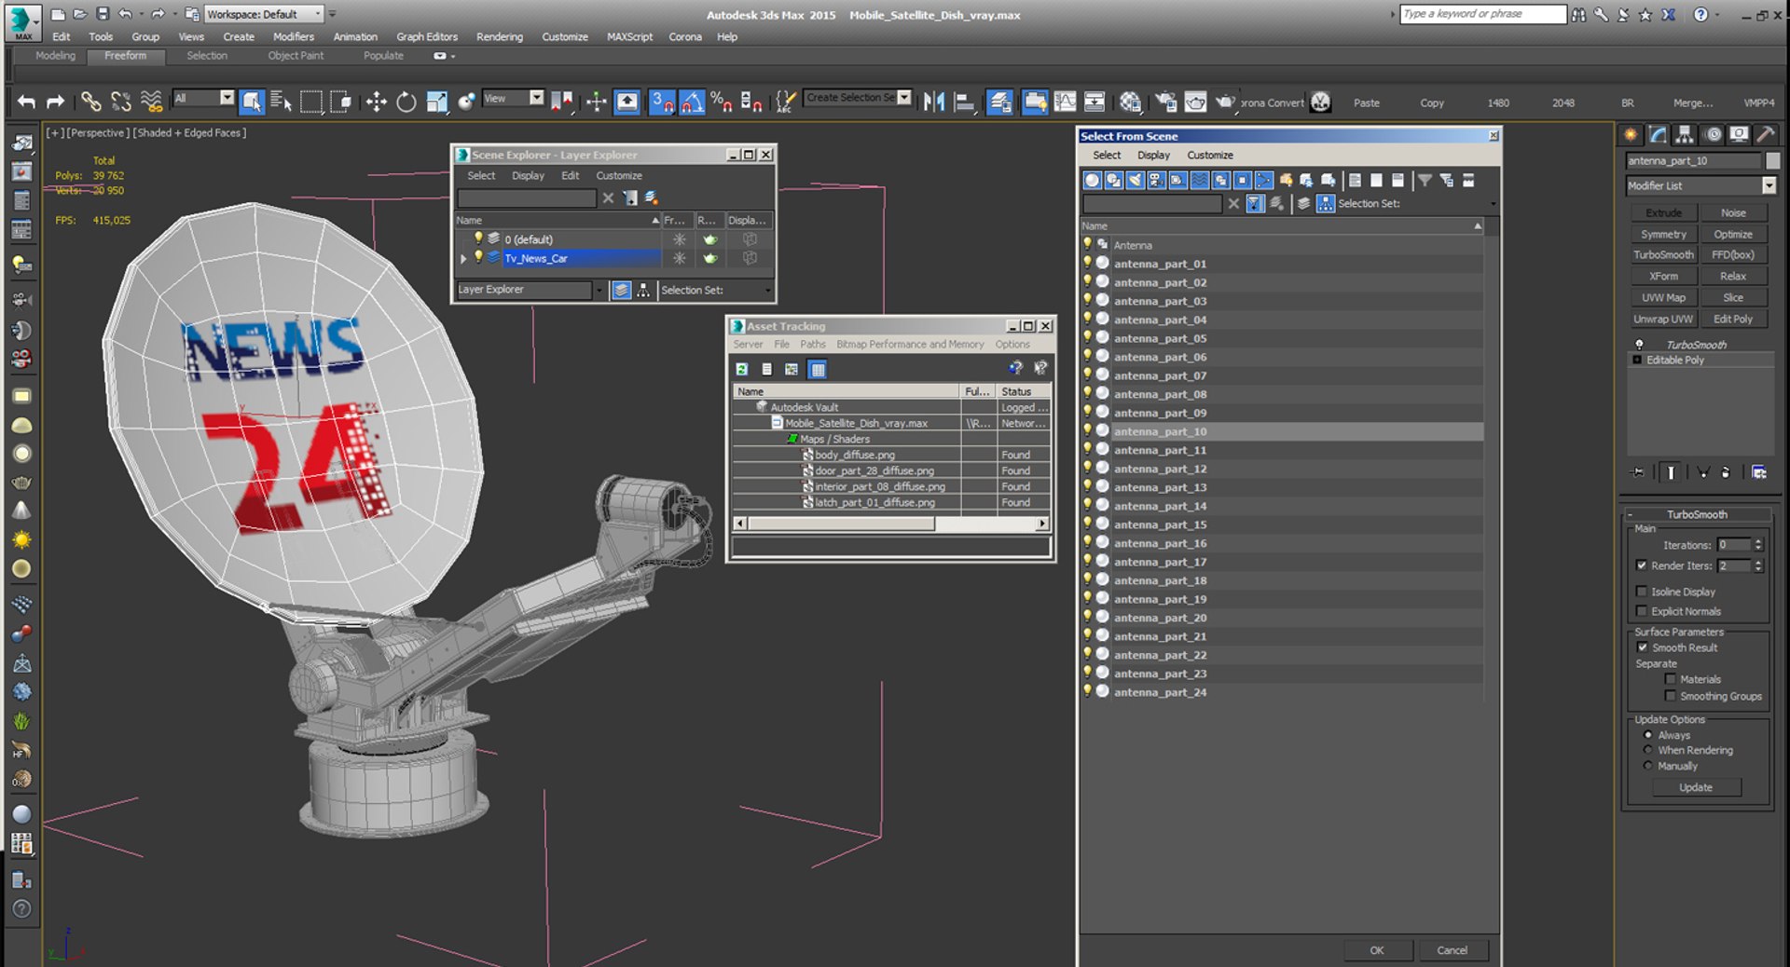Open the Curve Editor from toolbar
This screenshot has height=967, width=1790.
pyautogui.click(x=1065, y=102)
